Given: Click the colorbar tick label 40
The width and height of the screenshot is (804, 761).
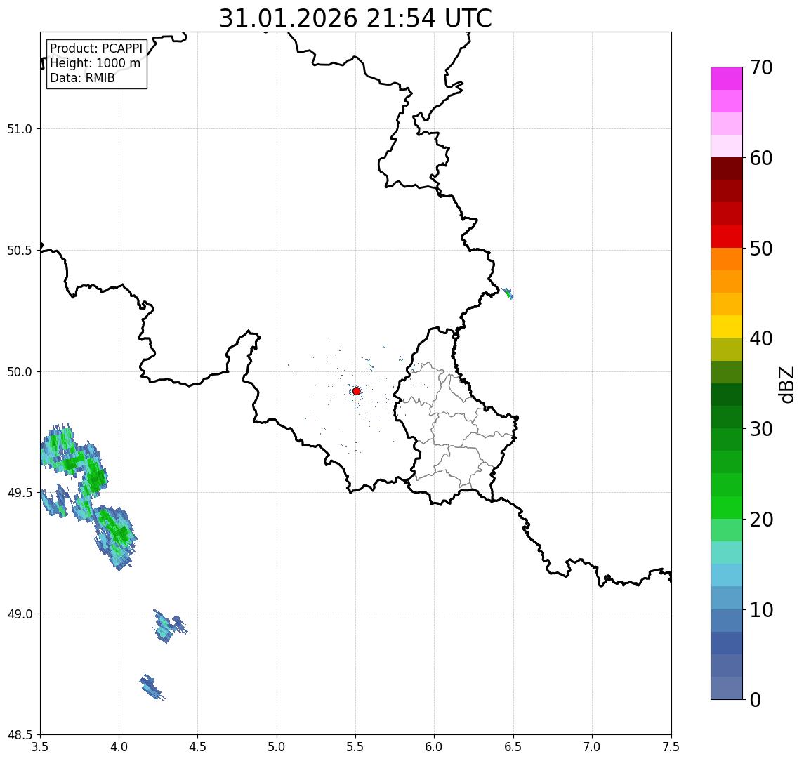Looking at the screenshot, I should click(x=761, y=338).
